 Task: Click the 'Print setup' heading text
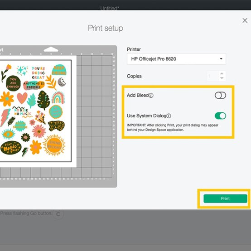106,28
